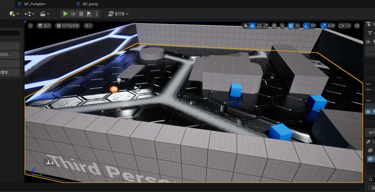Click the eject play-mode button
Screen dimensions: 375x192
tap(89, 14)
